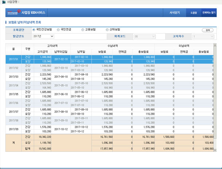222x169 pixels.
Task: Click the 2,223,540 고지금액 cell
Action: [x=43, y=75]
